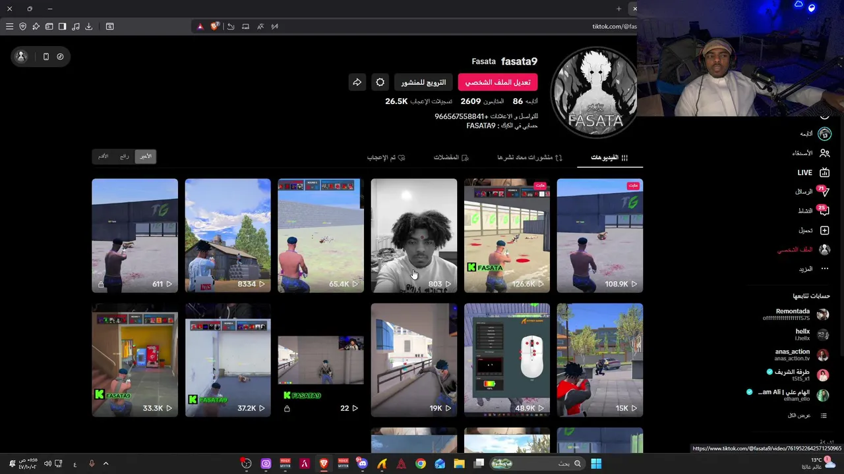
Task: Click the phone icon in floating pill
Action: [46, 57]
